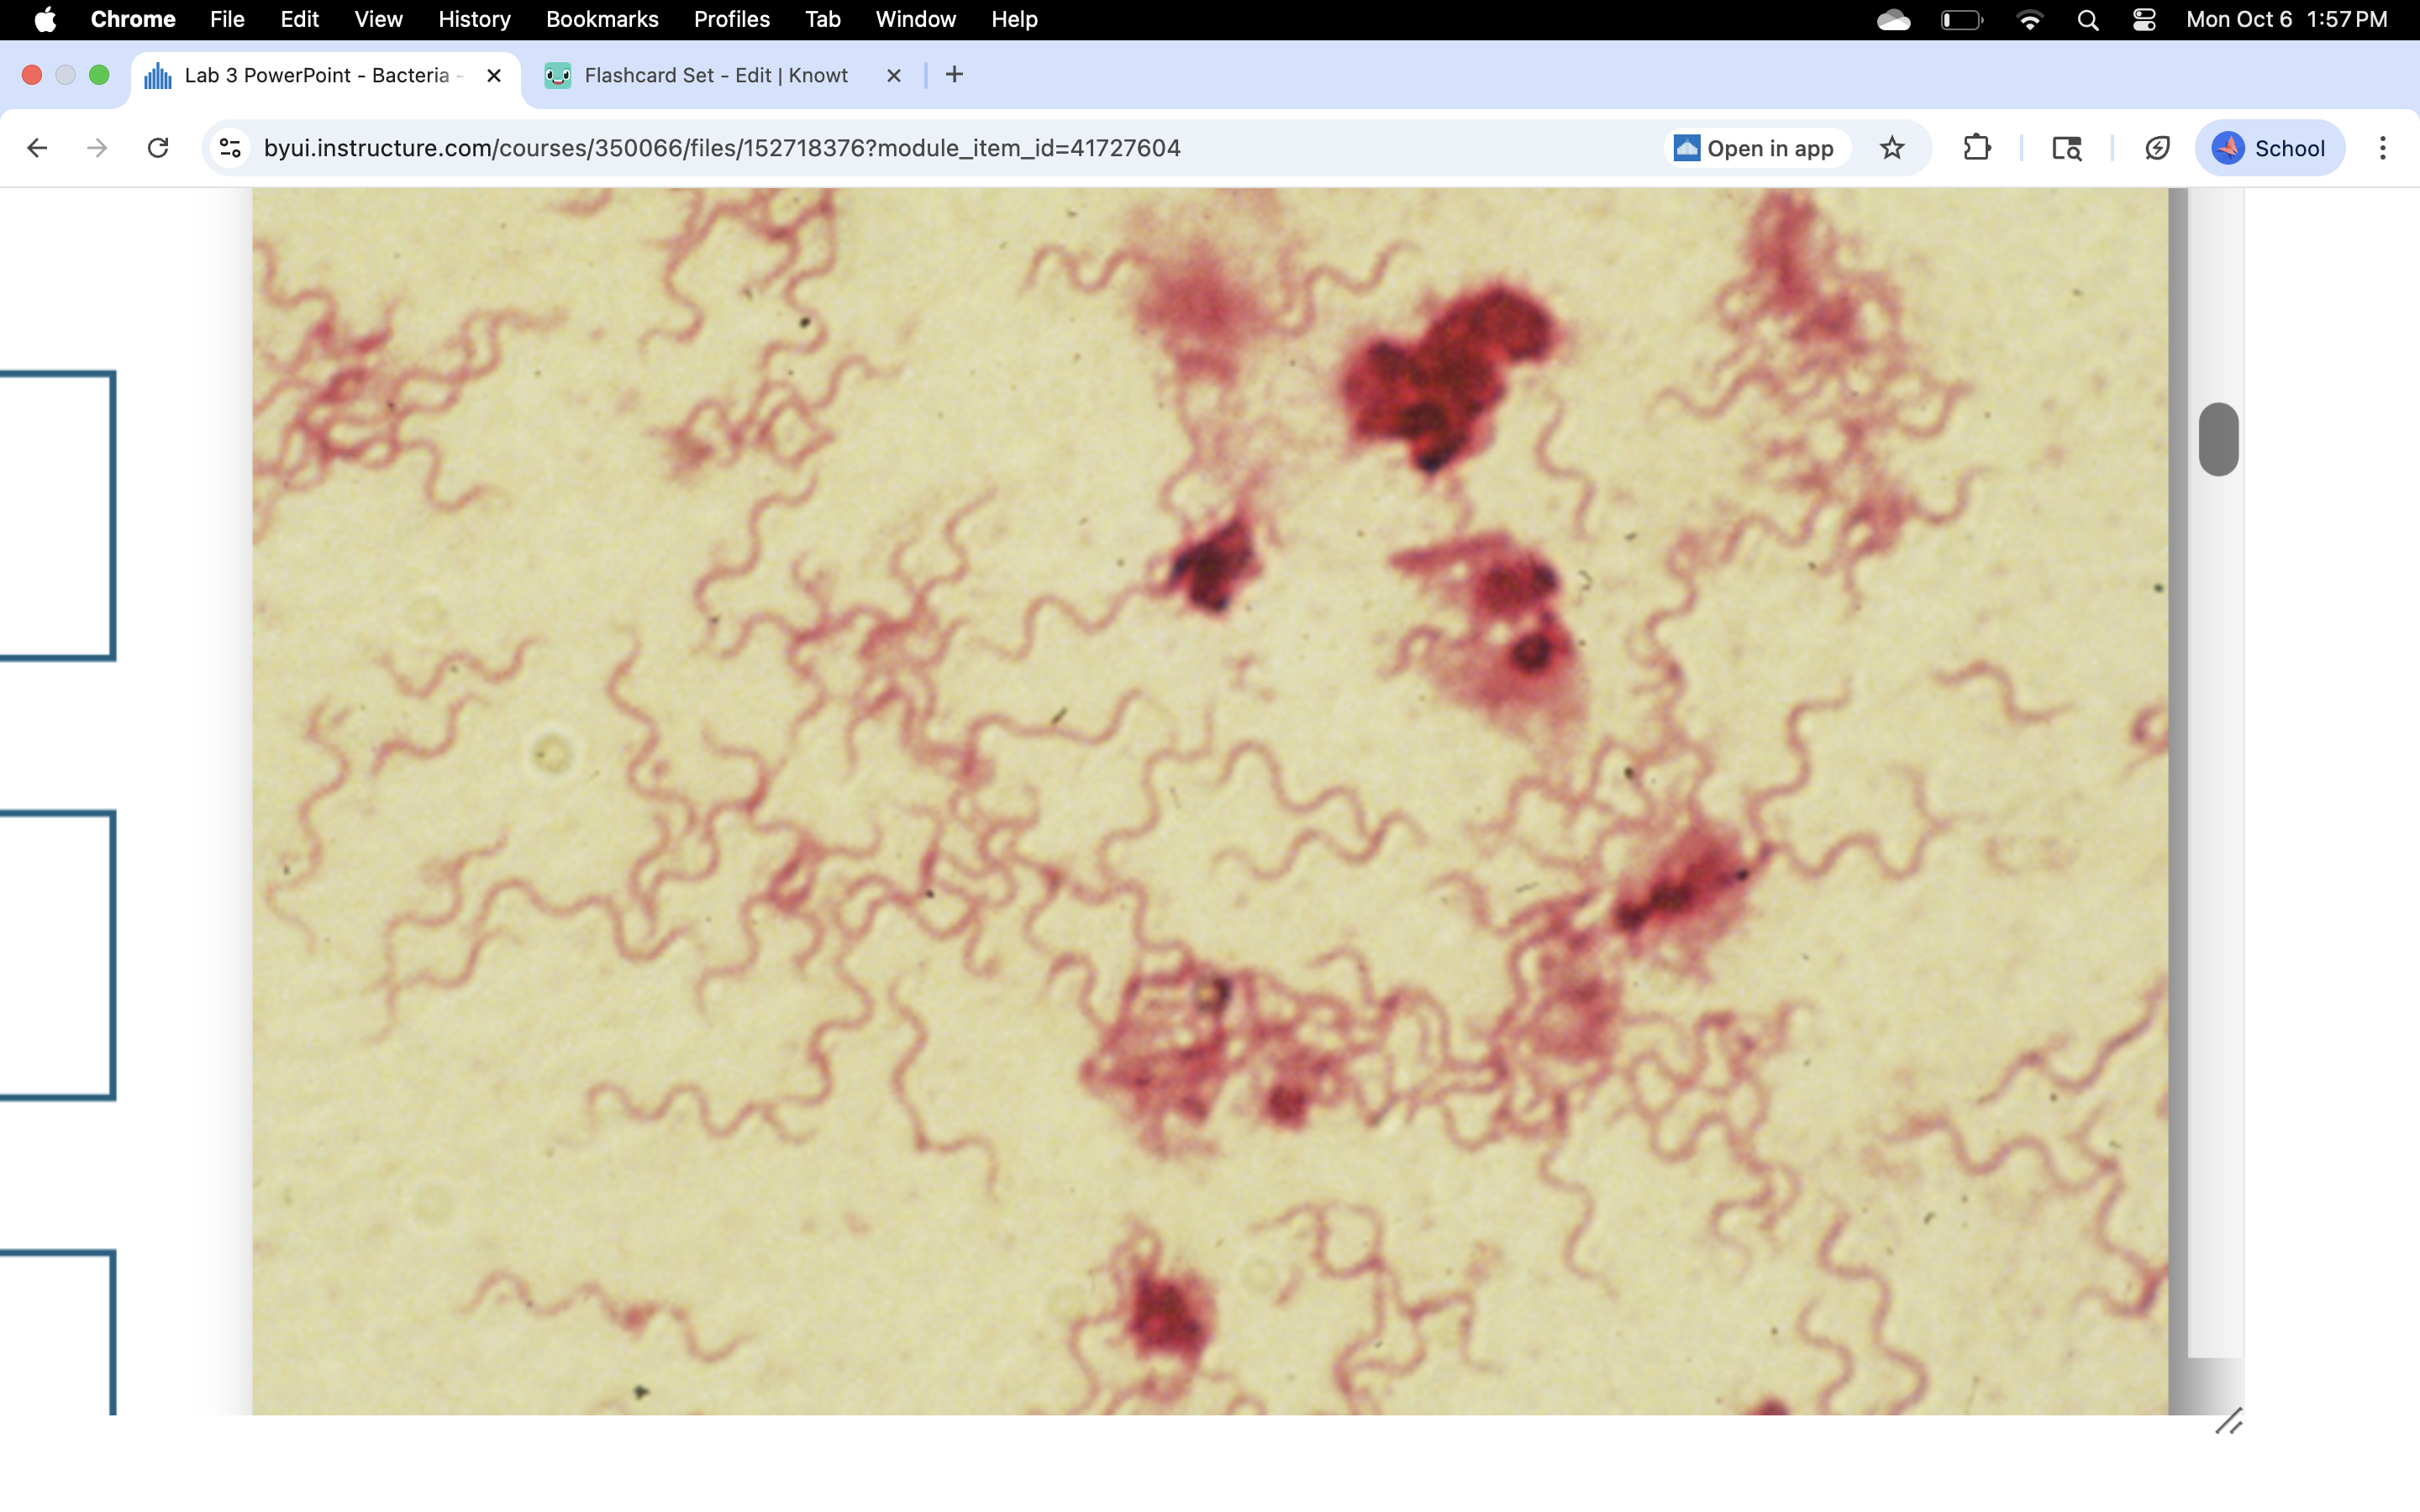Screen dimensions: 2420x1512
Task: Click the Chrome three-dot menu
Action: tap(2382, 148)
